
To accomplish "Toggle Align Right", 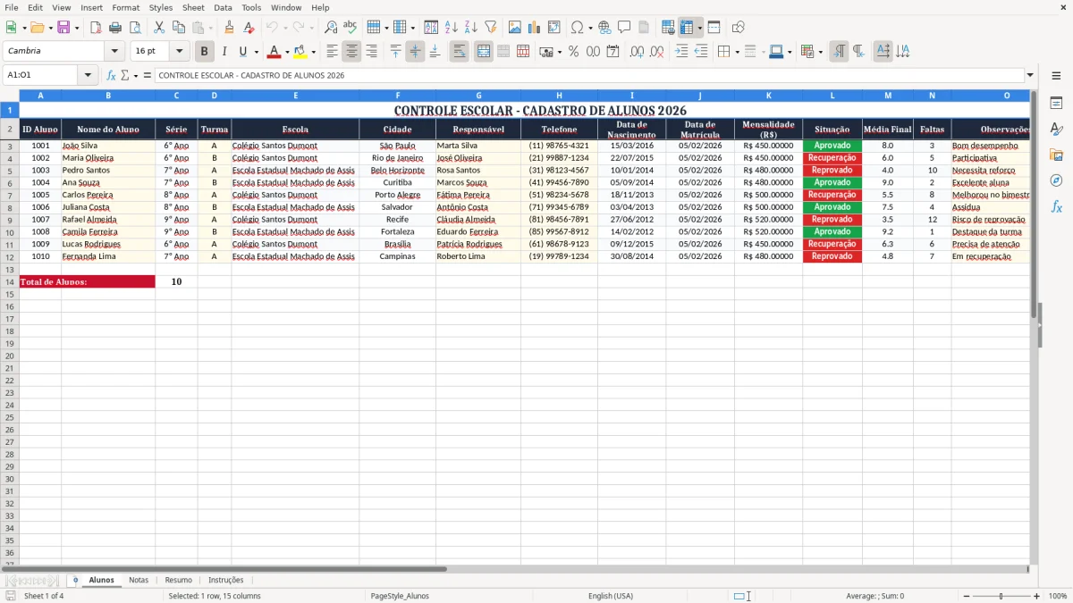I will (371, 52).
